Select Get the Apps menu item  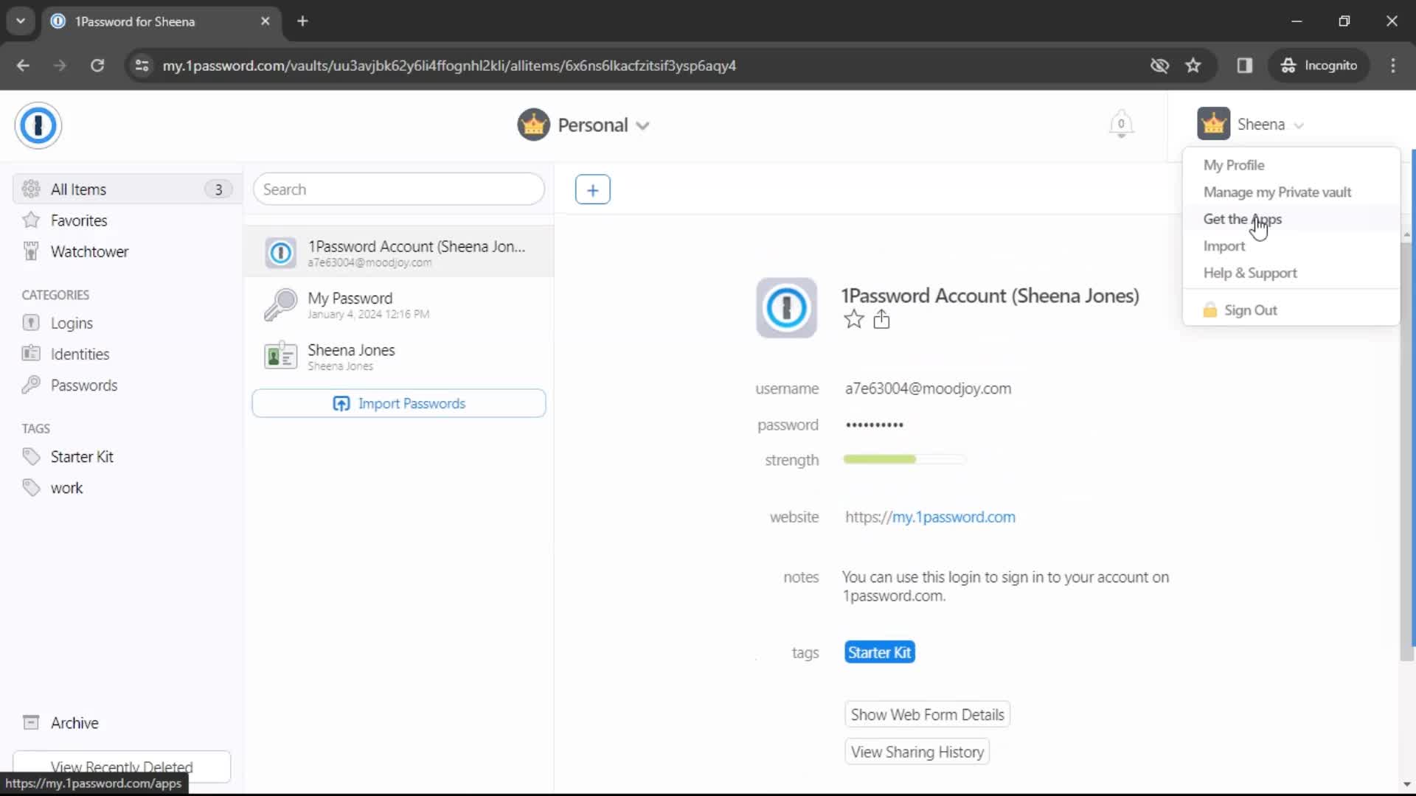click(1243, 219)
